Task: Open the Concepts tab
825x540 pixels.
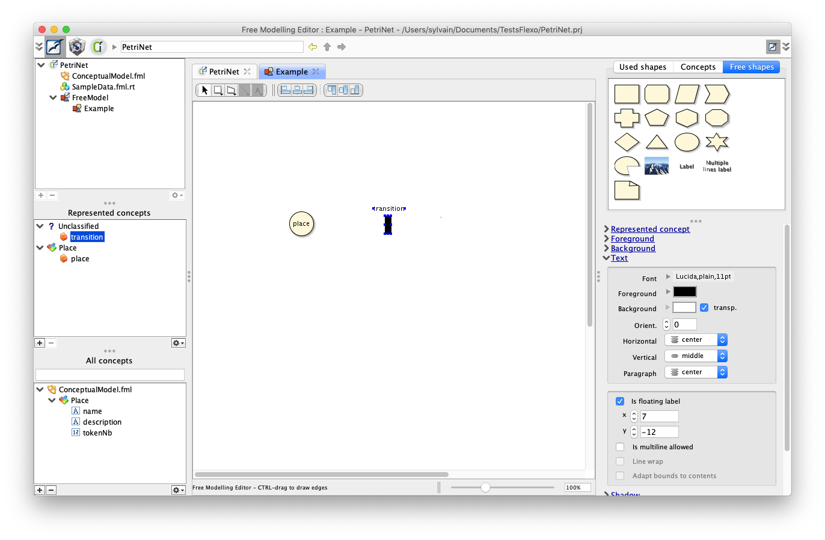Action: pos(698,67)
